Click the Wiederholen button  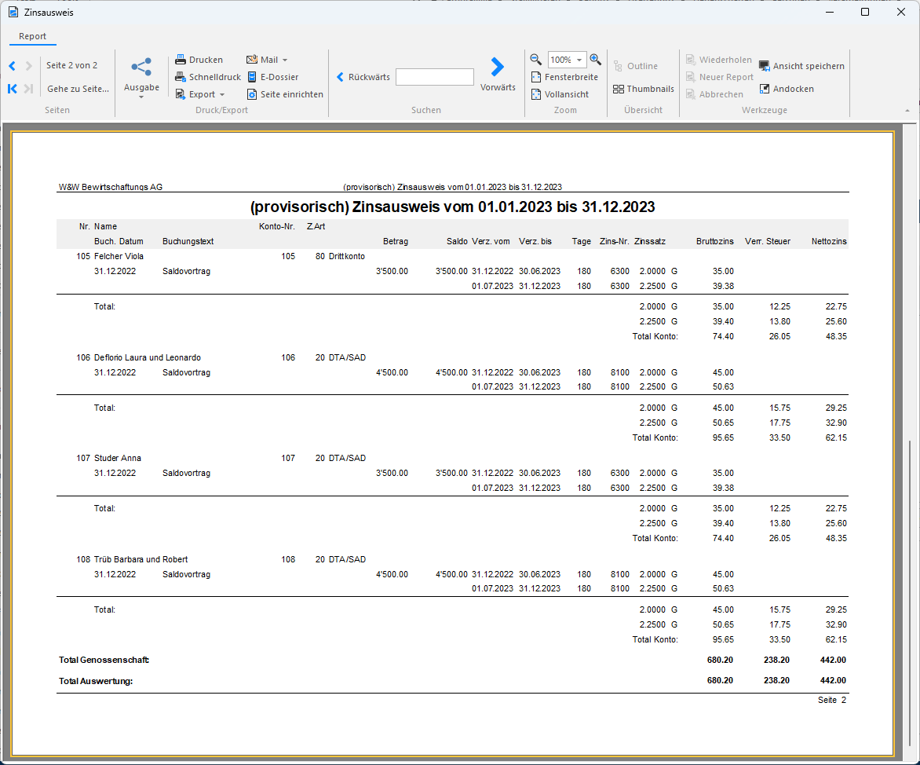(x=719, y=60)
